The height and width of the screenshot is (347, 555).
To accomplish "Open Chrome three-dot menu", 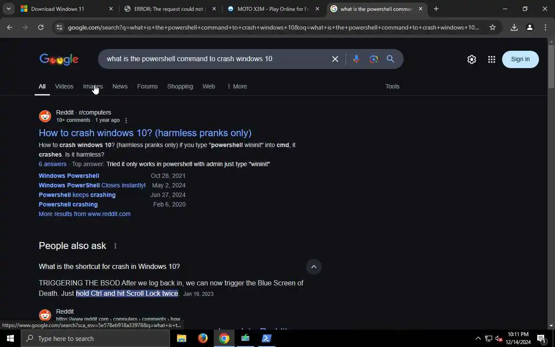I will (545, 27).
